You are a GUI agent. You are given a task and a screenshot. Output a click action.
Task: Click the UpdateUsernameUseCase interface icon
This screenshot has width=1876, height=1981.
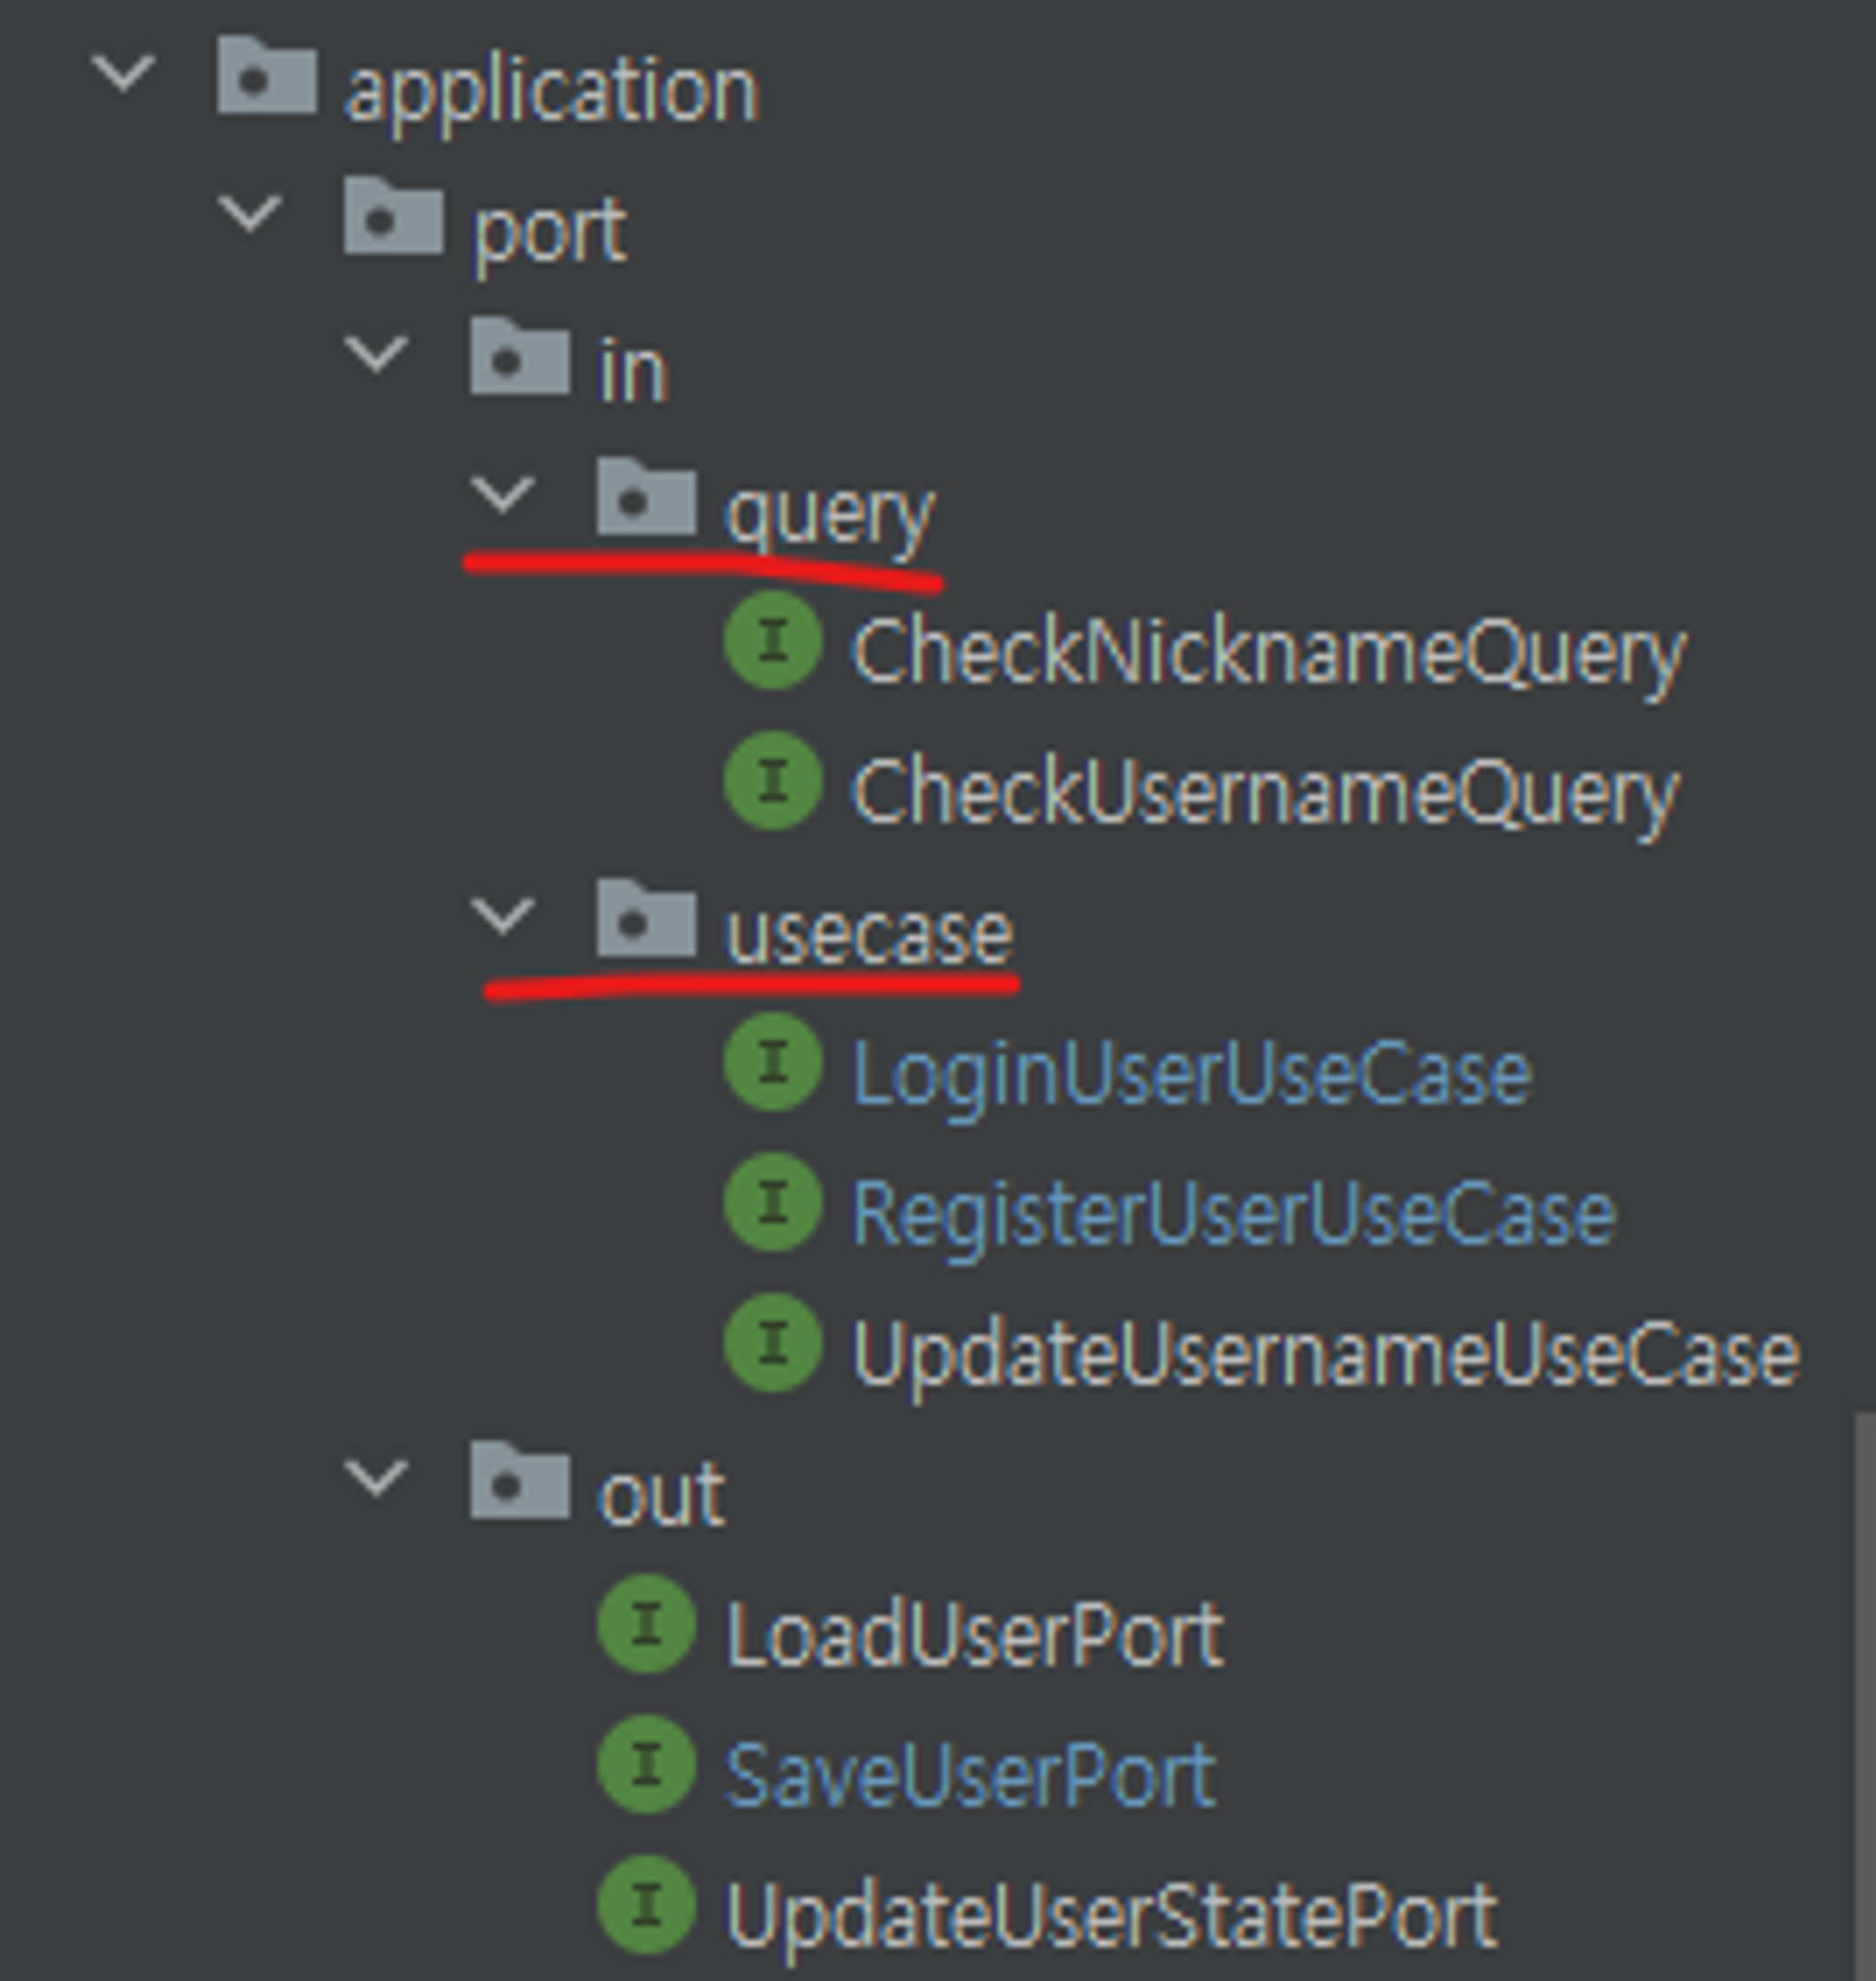(x=773, y=1343)
